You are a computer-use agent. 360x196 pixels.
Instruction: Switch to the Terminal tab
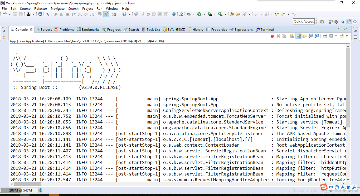265,29
